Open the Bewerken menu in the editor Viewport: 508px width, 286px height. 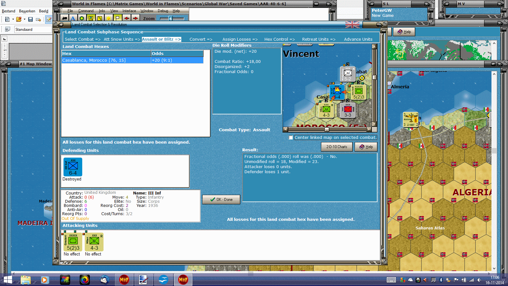27,11
